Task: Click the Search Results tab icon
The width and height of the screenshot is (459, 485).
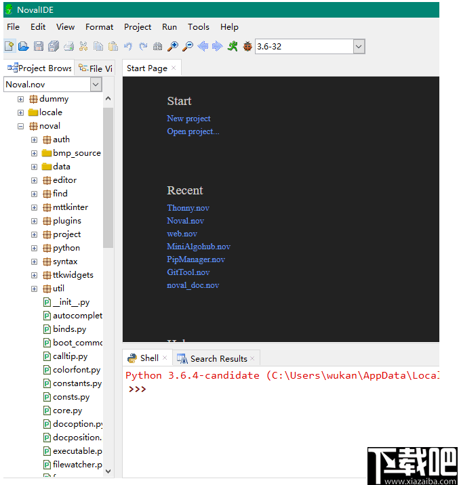Action: [x=182, y=358]
